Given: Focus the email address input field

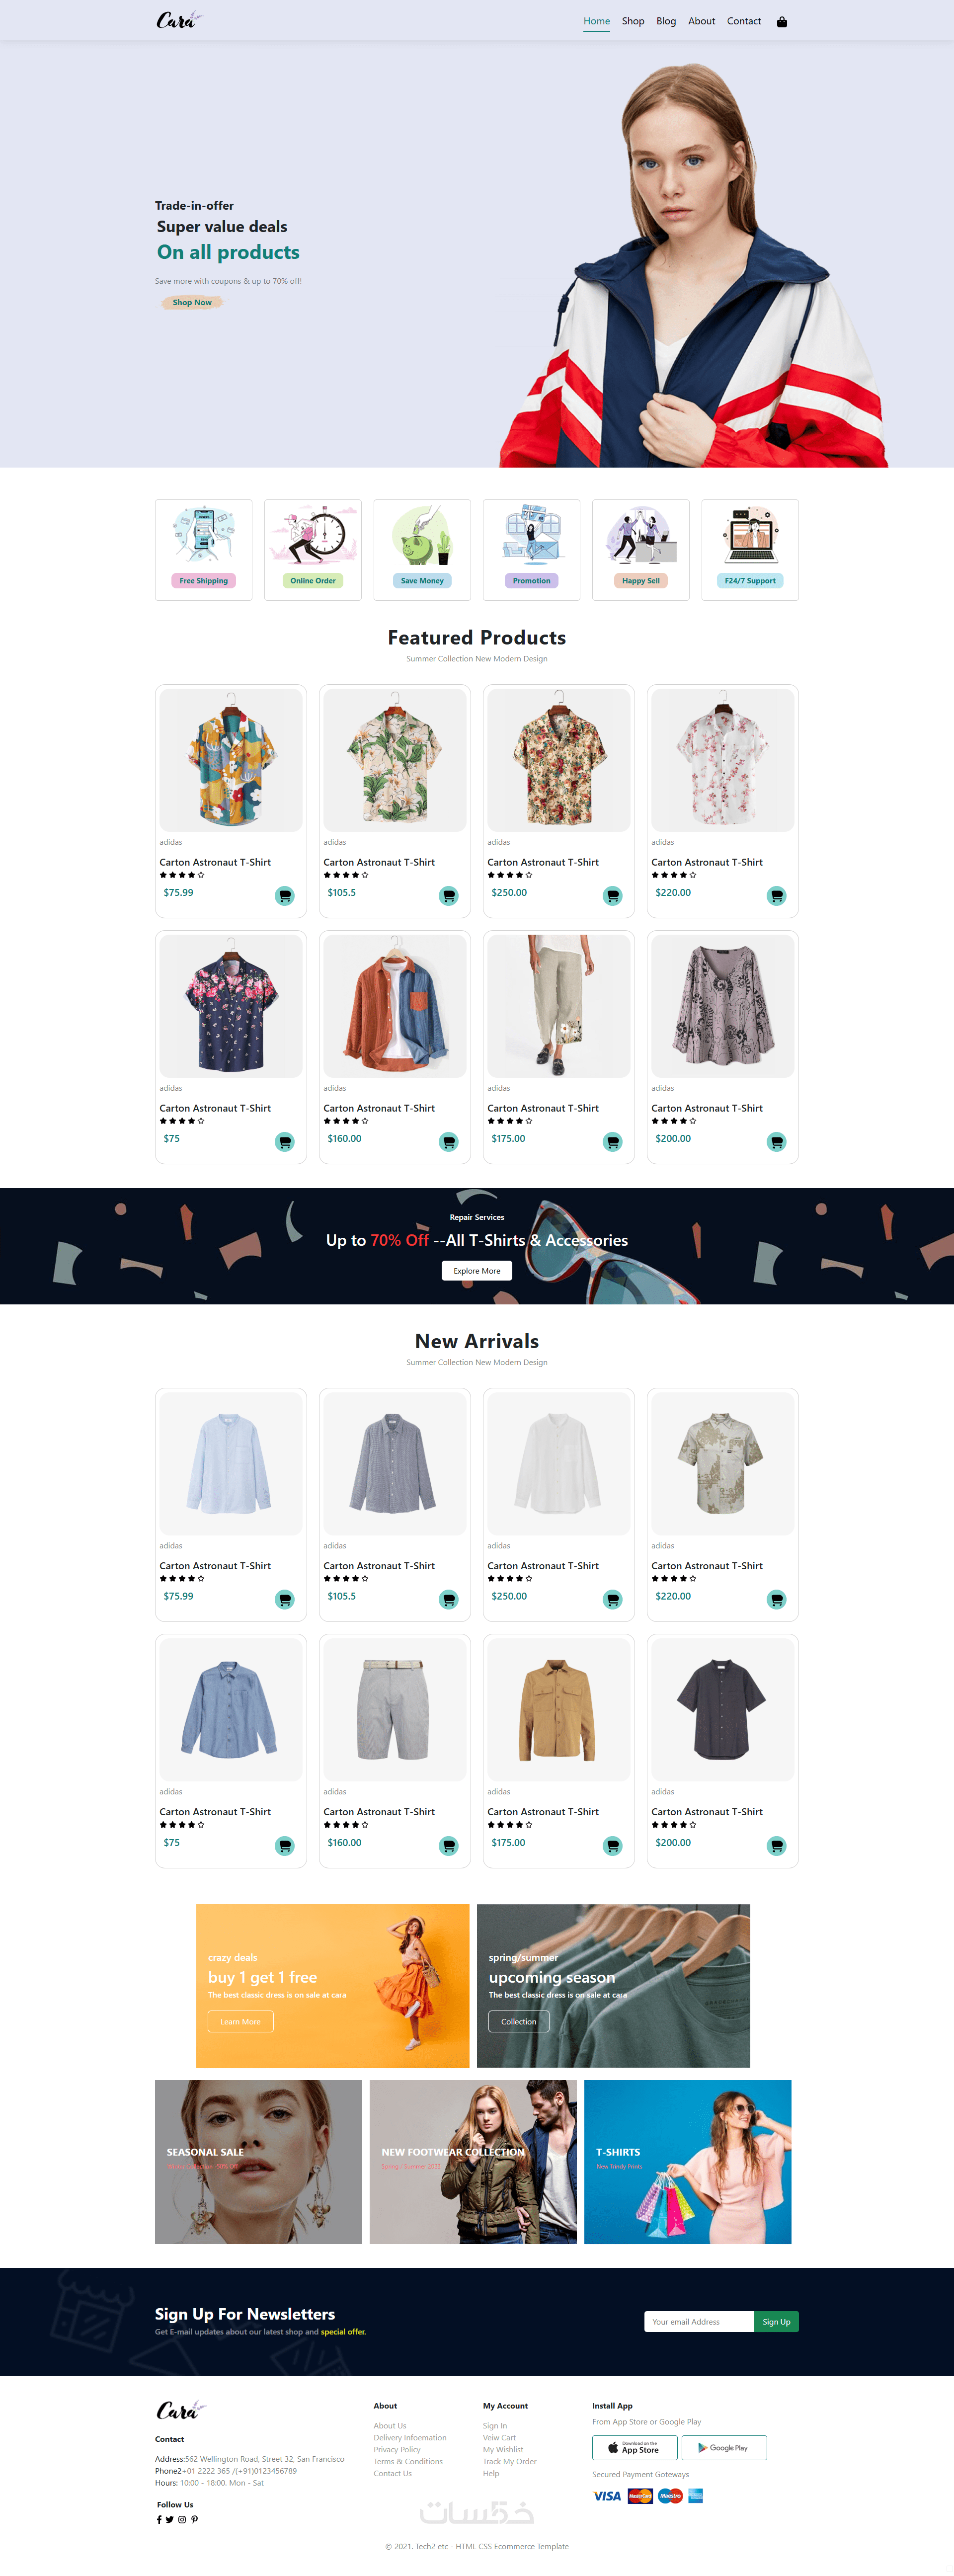Looking at the screenshot, I should point(699,2322).
